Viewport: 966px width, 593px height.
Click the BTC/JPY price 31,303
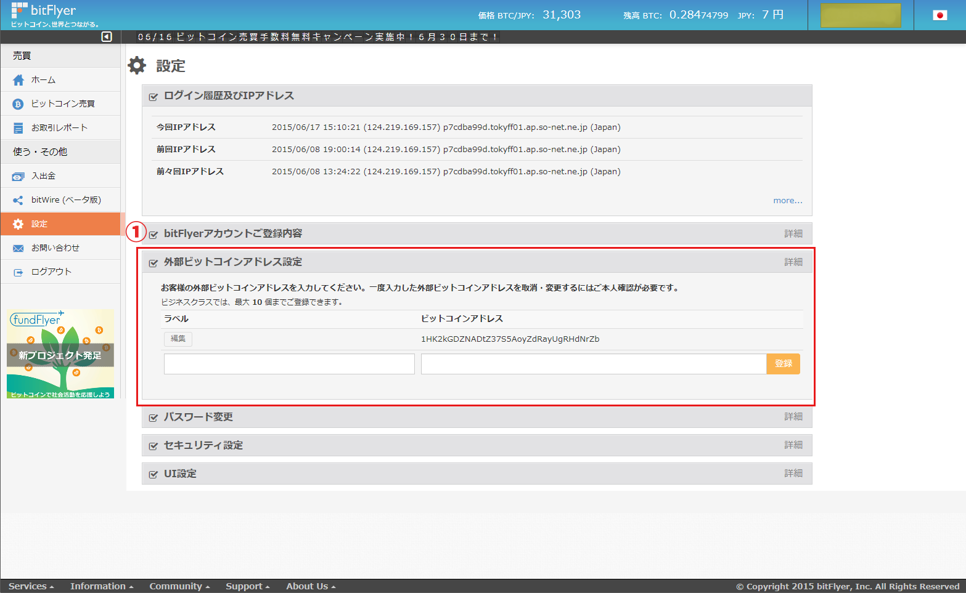coord(562,15)
